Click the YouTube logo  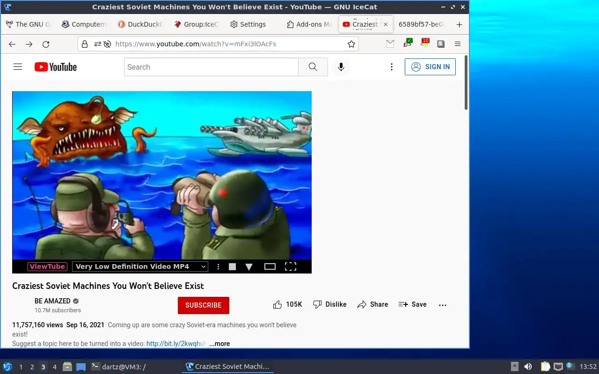coord(56,67)
